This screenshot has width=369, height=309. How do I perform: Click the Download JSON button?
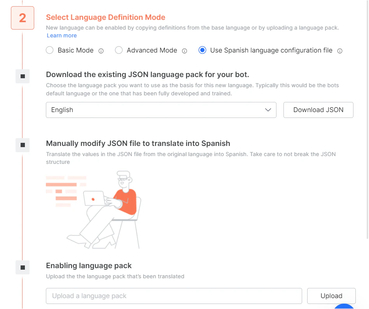[x=318, y=110]
